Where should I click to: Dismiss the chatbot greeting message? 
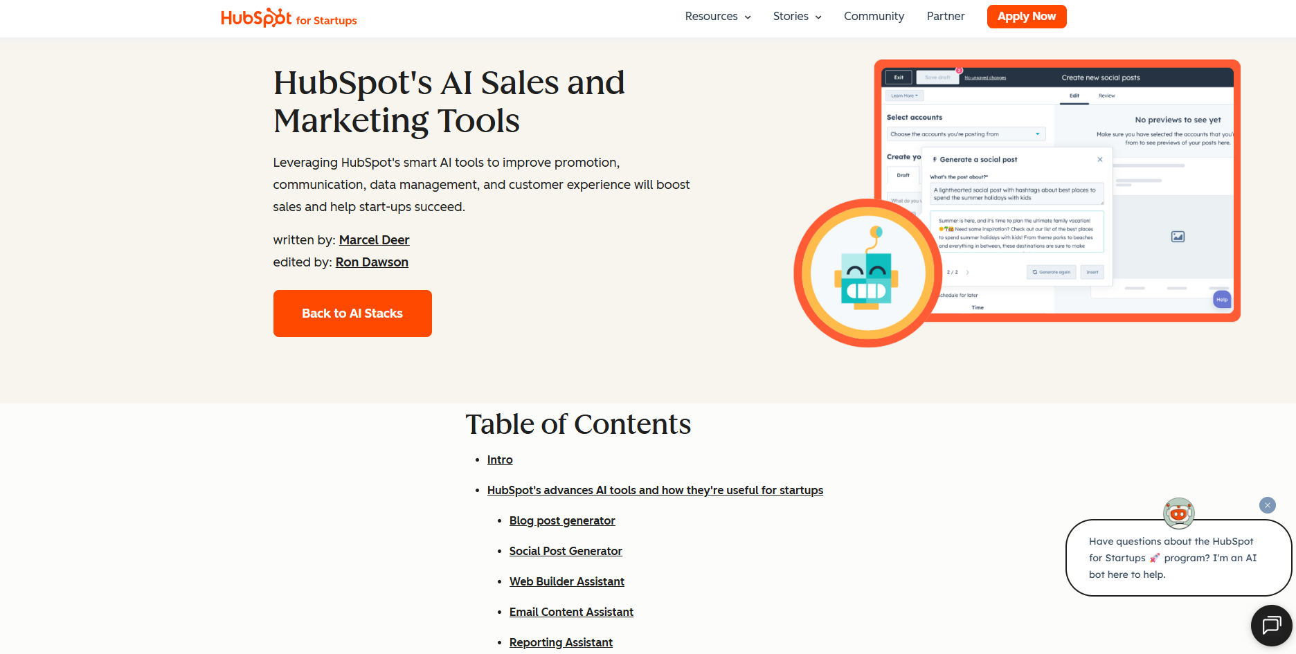click(x=1268, y=505)
